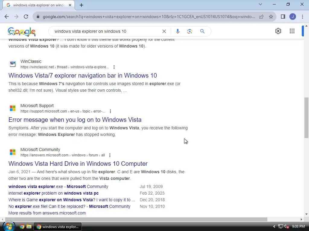Image resolution: width=309 pixels, height=231 pixels.
Task: Open Chrome three-dot menu
Action: click(x=302, y=17)
